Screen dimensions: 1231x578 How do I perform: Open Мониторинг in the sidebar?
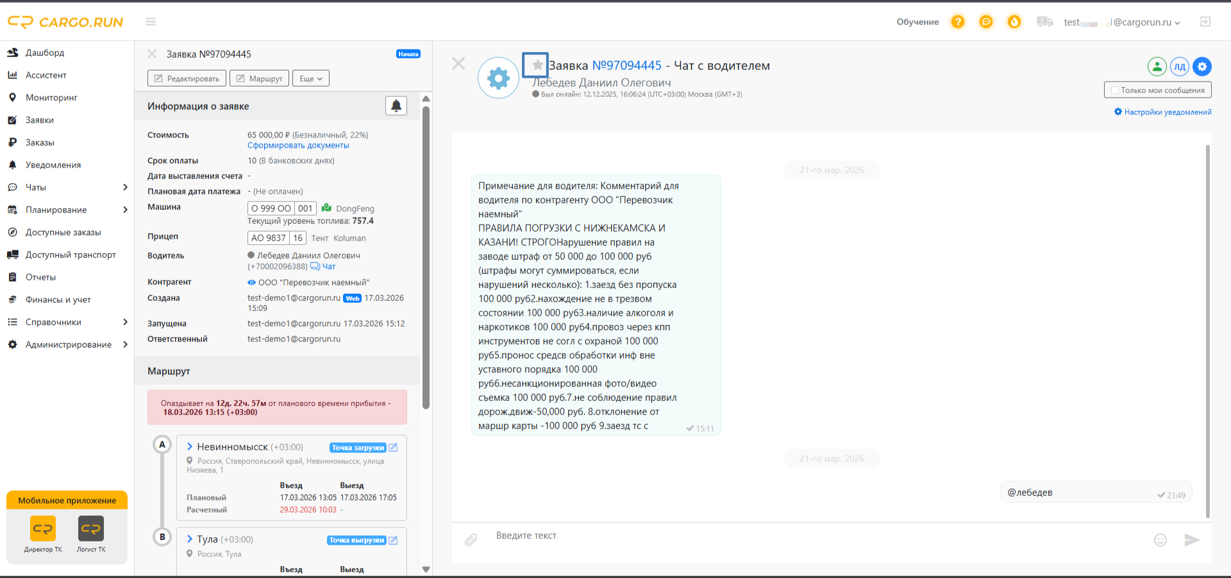pyautogui.click(x=51, y=98)
